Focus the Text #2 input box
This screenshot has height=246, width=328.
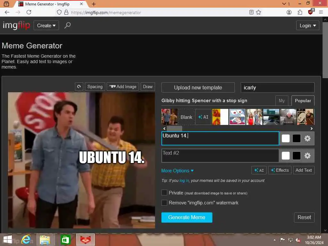(x=220, y=156)
